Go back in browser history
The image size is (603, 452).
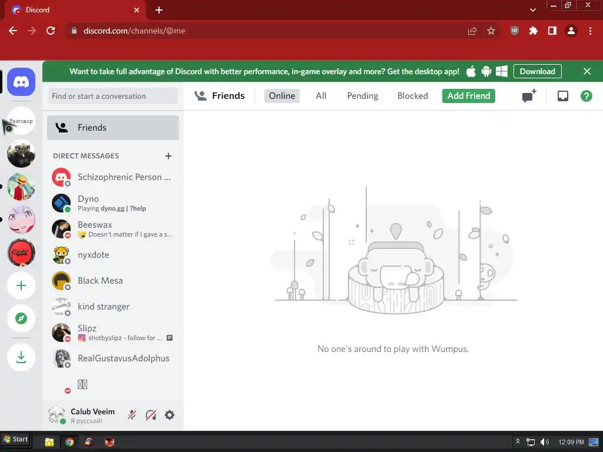(13, 31)
